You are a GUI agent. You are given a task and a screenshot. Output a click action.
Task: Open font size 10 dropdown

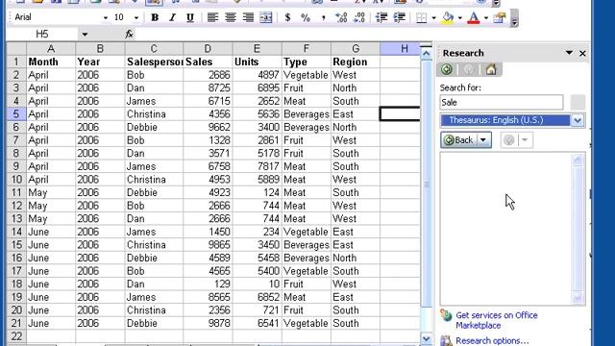(136, 17)
